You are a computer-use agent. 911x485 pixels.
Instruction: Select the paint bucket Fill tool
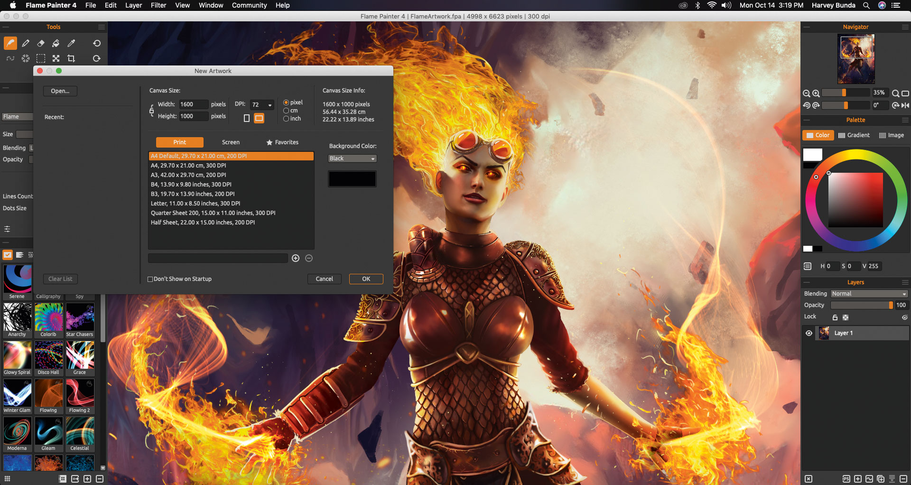click(56, 43)
